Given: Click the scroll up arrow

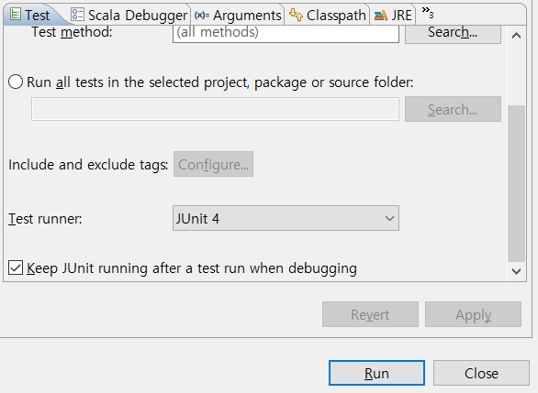Looking at the screenshot, I should coord(516,35).
